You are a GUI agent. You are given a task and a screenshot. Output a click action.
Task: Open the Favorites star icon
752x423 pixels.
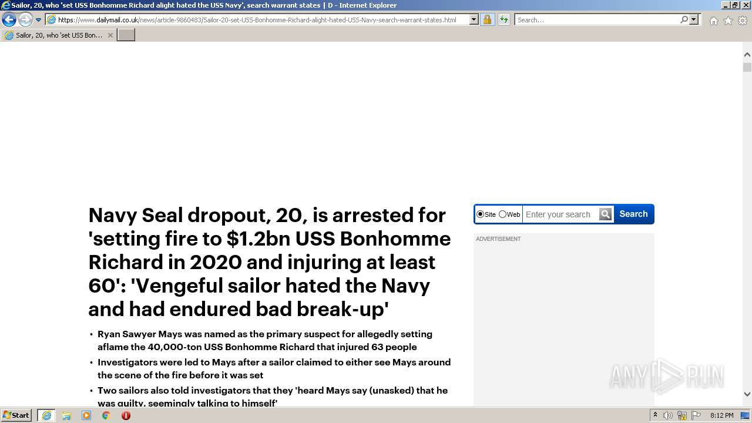728,21
